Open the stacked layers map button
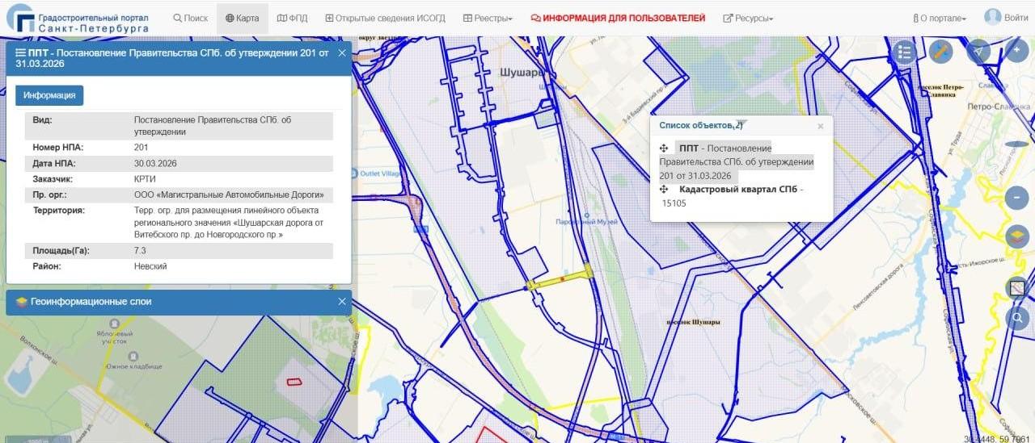 (1016, 236)
